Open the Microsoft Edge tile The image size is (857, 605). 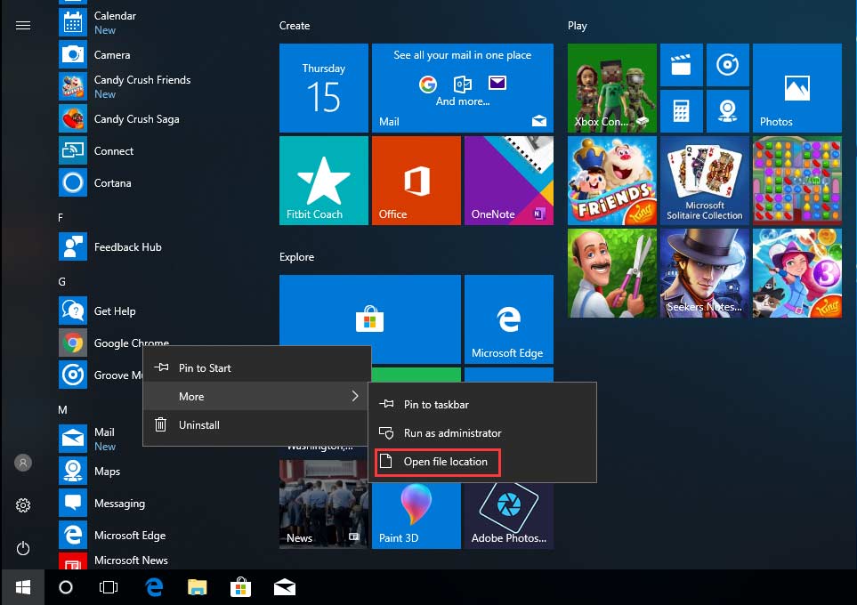[x=509, y=319]
